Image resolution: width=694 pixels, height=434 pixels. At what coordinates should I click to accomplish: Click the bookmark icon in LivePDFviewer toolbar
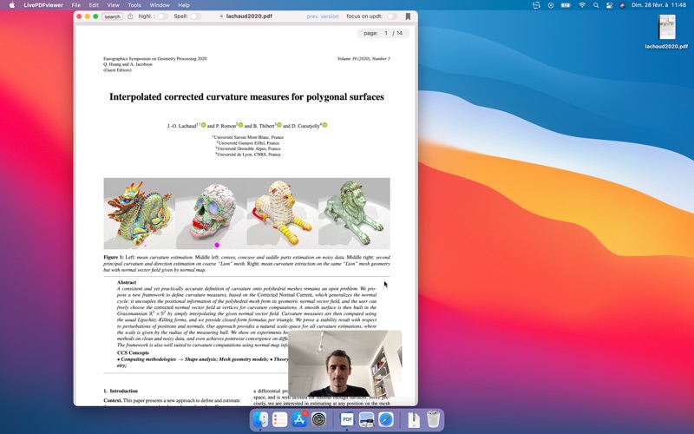click(408, 16)
